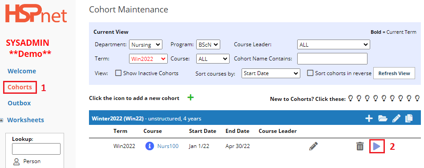
Task: Open the folder icon in Winter2022 header
Action: coord(383,118)
